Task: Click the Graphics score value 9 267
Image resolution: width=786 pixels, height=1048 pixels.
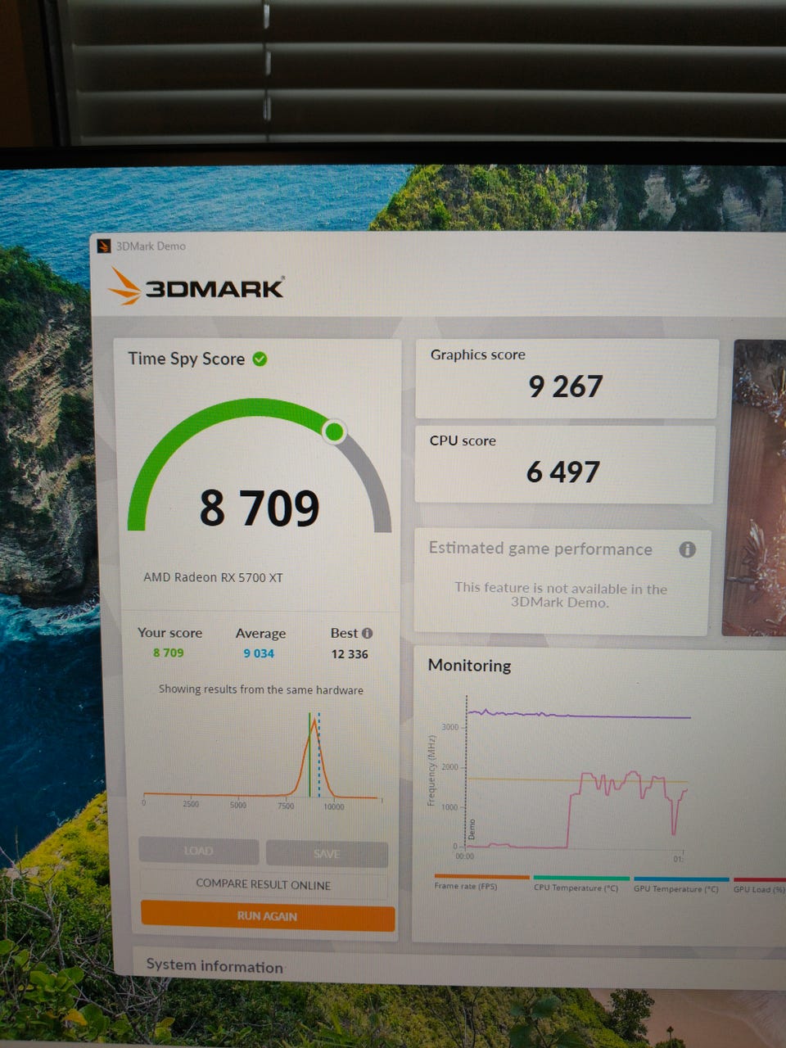Action: (x=566, y=386)
